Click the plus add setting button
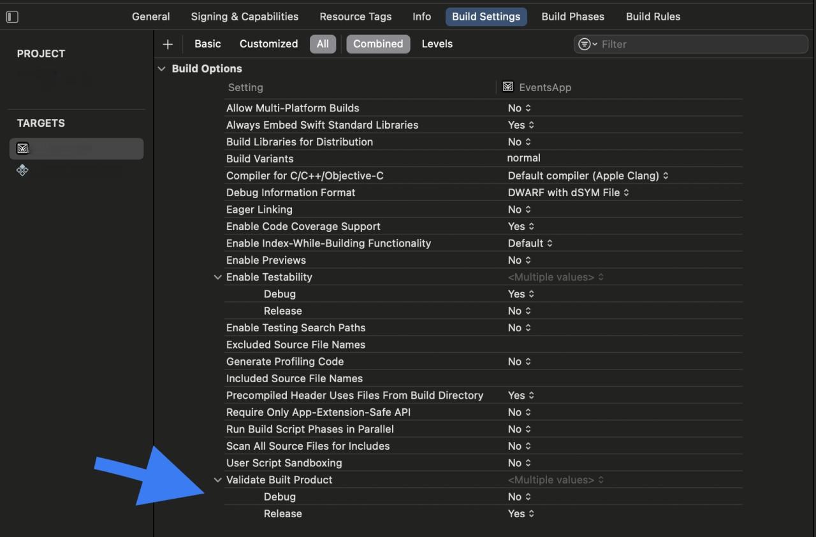This screenshot has width=816, height=537. [168, 44]
